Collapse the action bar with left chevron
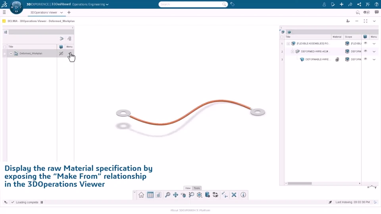Screen dimensions: 381x214 (135, 192)
